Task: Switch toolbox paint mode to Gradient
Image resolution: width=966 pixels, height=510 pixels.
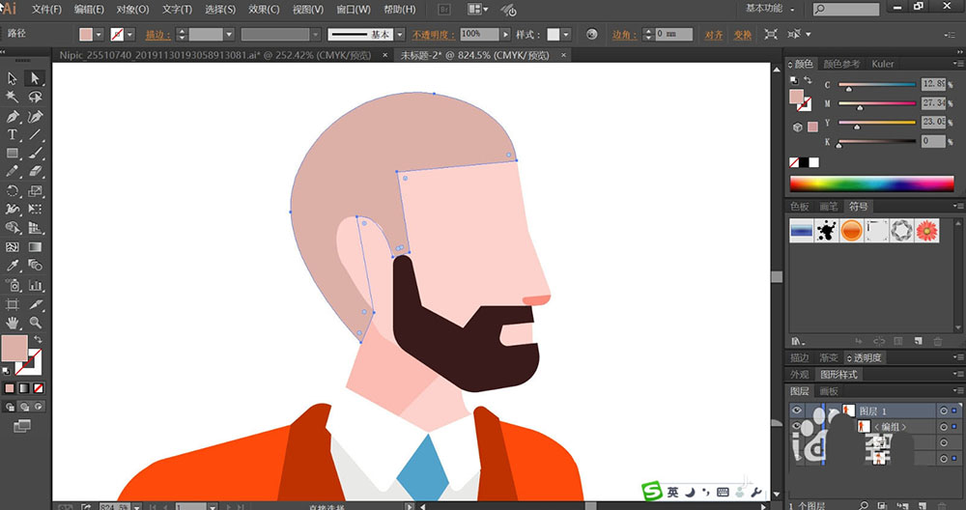Action: 24,388
